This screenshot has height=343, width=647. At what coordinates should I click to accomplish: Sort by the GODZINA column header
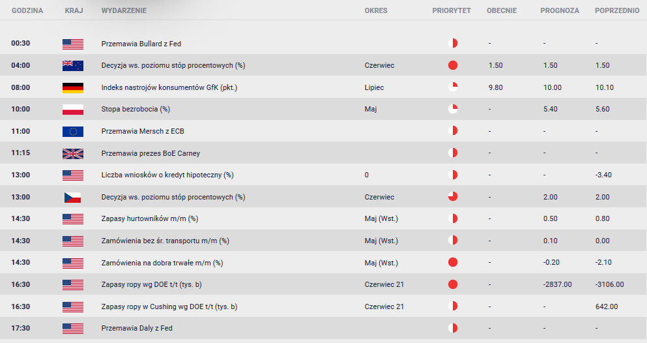(x=27, y=10)
